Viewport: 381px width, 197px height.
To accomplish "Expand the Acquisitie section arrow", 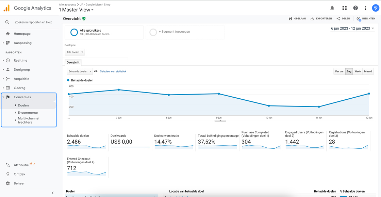I will point(3,79).
